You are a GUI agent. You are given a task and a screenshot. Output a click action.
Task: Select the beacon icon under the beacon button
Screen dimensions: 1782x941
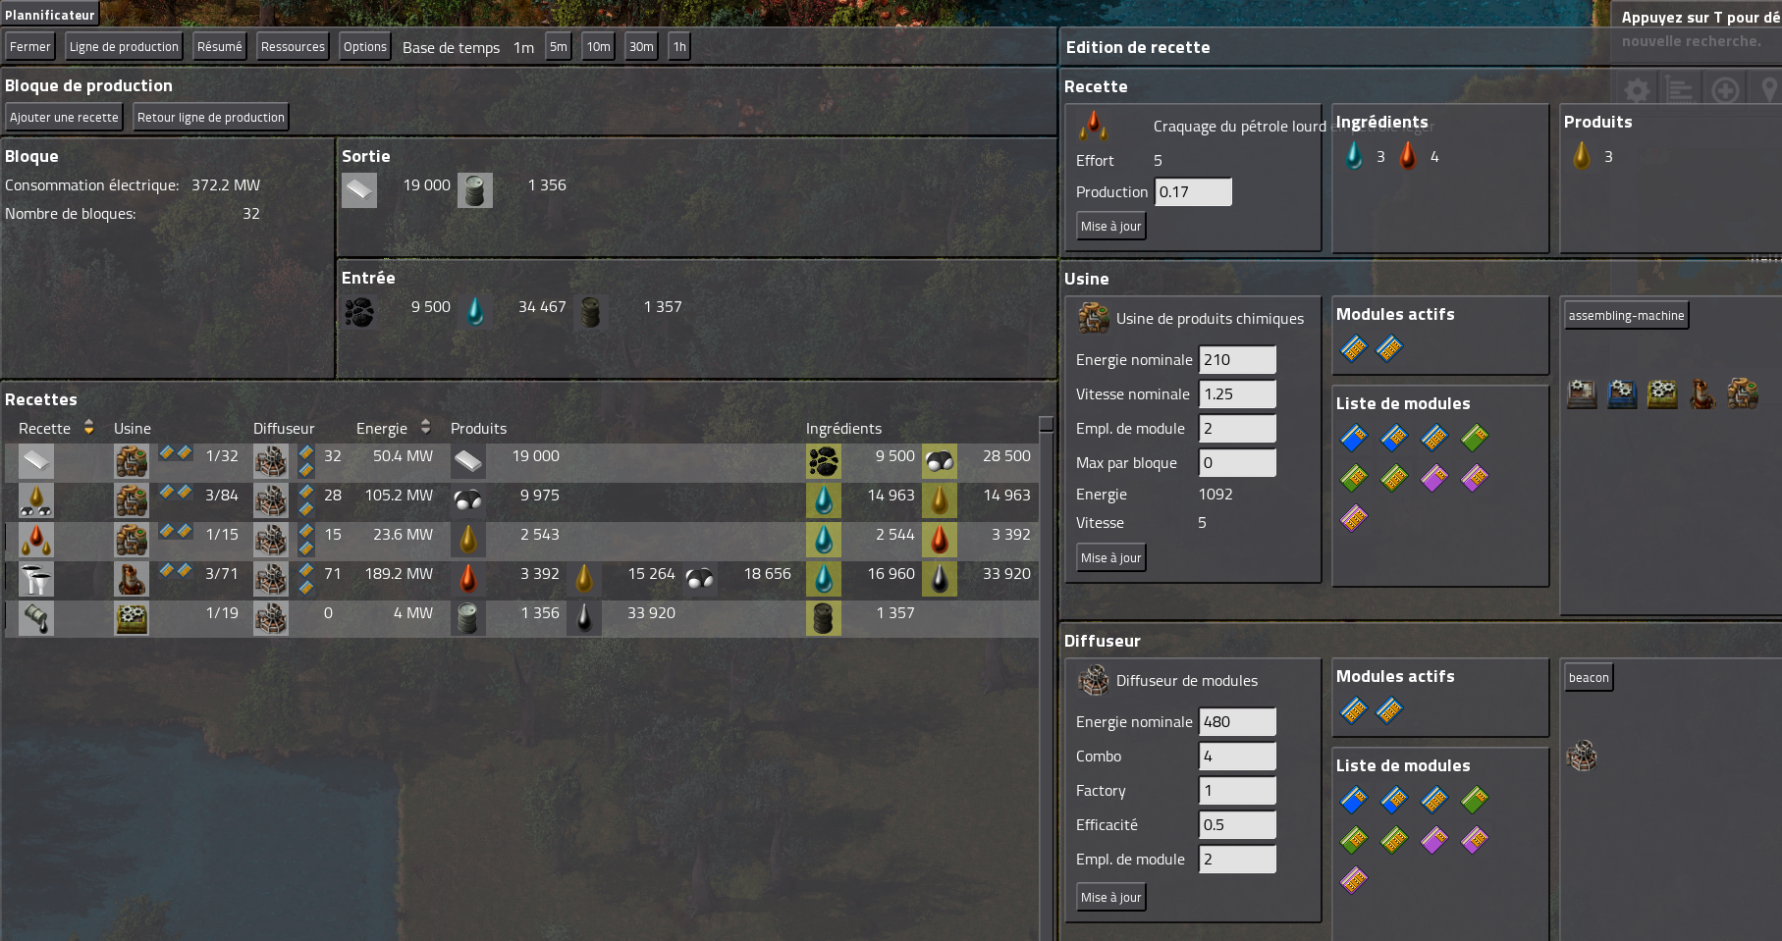coord(1582,757)
